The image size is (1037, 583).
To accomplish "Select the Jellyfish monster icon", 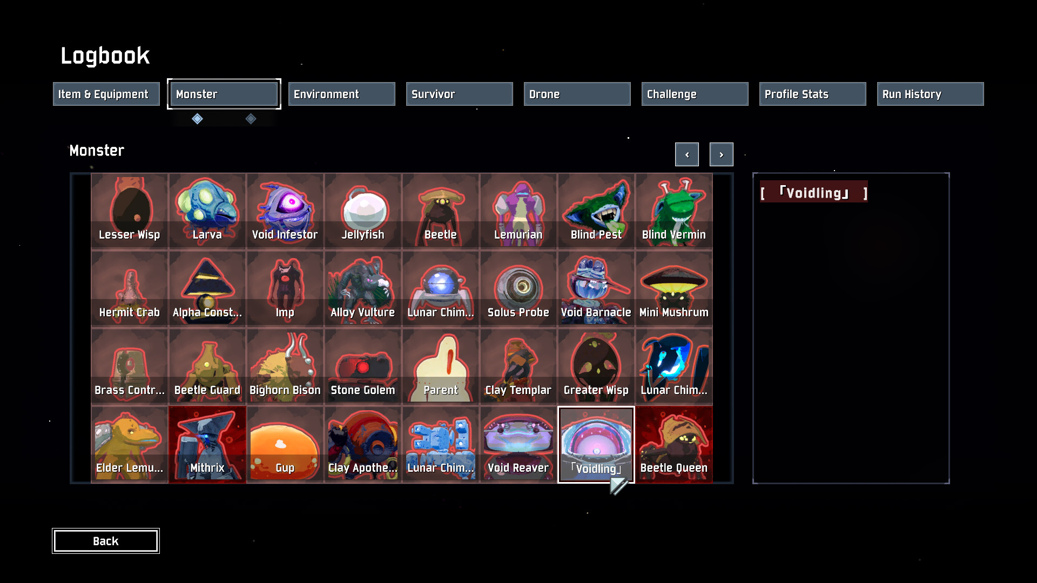I will tap(363, 211).
